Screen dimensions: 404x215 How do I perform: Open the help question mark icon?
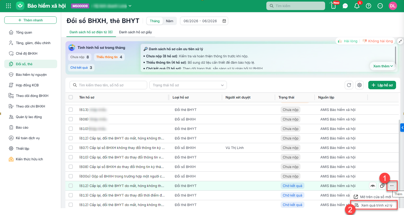click(x=369, y=6)
